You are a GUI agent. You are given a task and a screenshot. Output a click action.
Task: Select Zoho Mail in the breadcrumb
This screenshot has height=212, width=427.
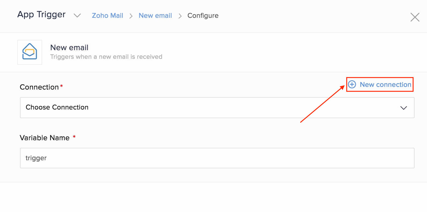pyautogui.click(x=107, y=15)
